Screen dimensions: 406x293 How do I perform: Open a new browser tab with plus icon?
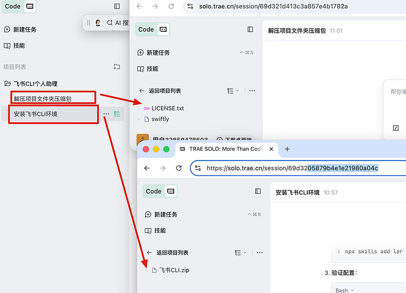click(287, 149)
